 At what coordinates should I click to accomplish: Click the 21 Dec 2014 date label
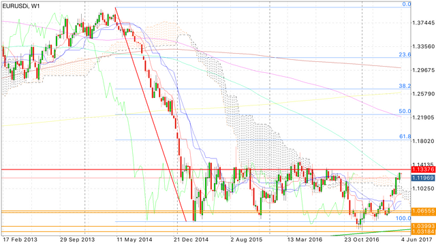191,240
